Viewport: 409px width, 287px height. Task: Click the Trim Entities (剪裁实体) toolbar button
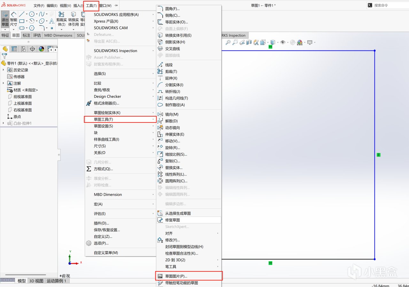pos(61,19)
